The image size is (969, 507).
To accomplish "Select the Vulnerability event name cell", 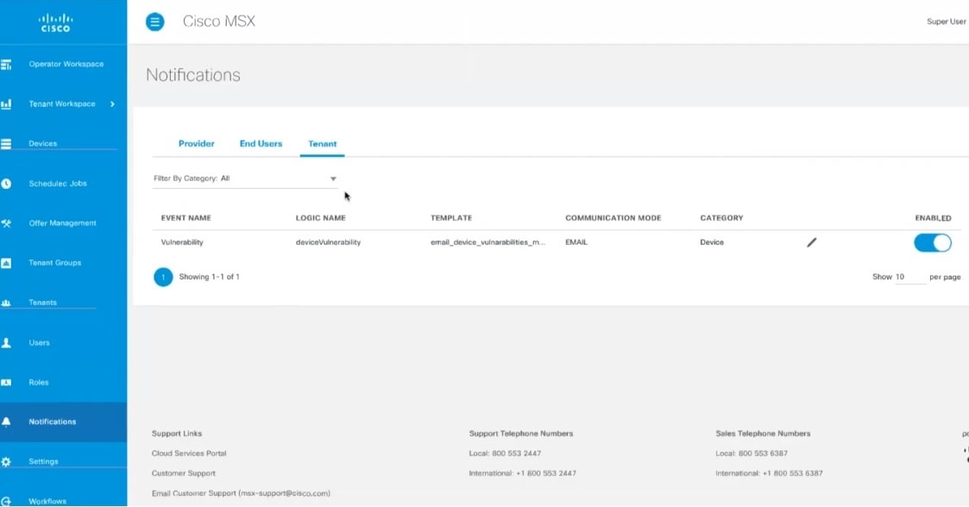I will pos(182,242).
